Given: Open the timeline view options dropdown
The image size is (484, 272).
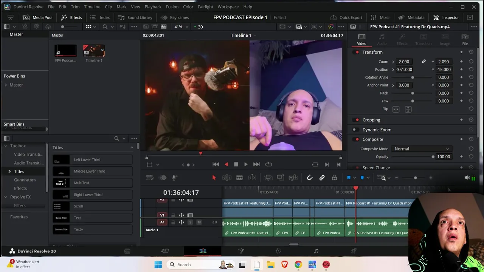Looking at the screenshot, I should tap(149, 178).
